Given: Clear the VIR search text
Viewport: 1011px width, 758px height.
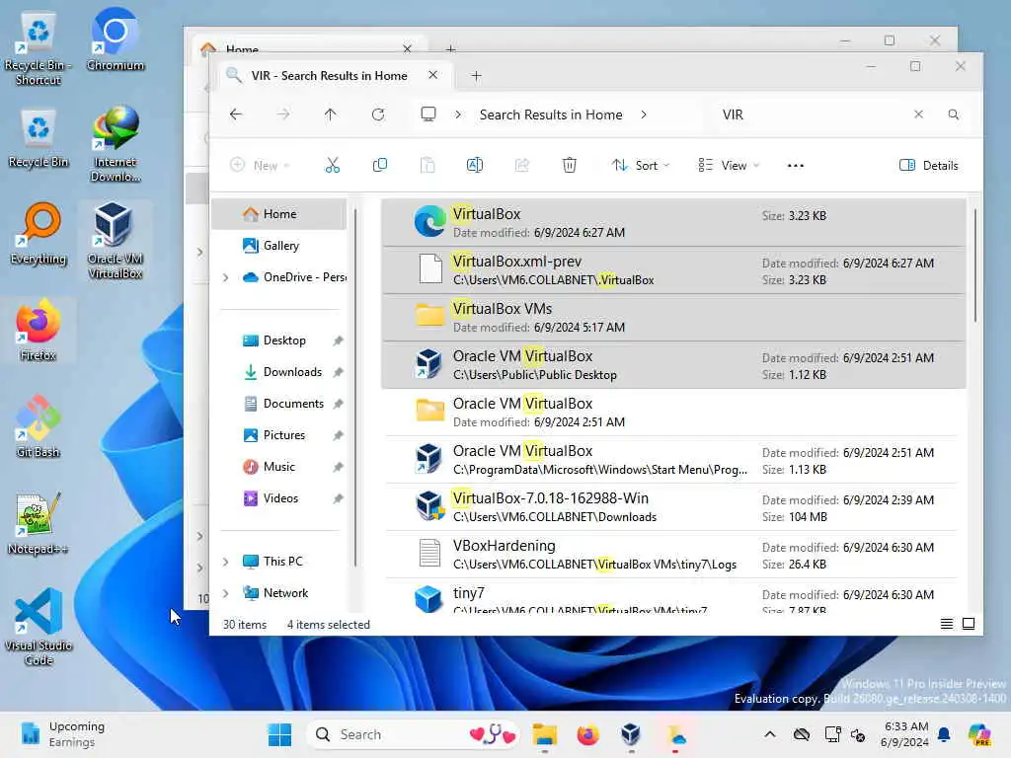Looking at the screenshot, I should [x=918, y=114].
